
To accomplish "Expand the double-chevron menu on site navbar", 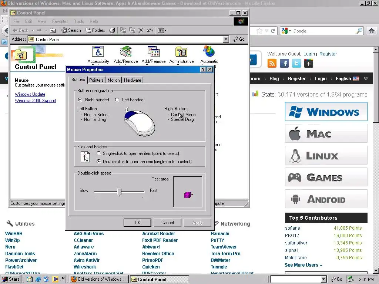I will coord(366,78).
